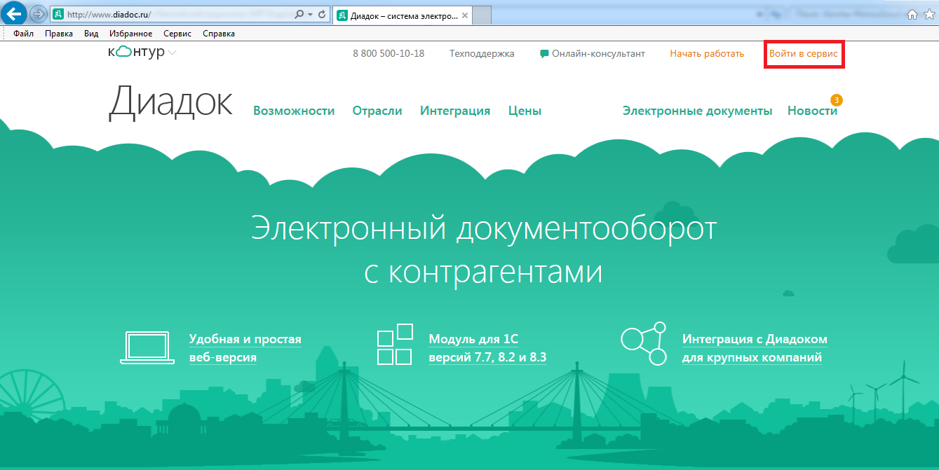
Task: Open the Файл menu
Action: tap(24, 33)
